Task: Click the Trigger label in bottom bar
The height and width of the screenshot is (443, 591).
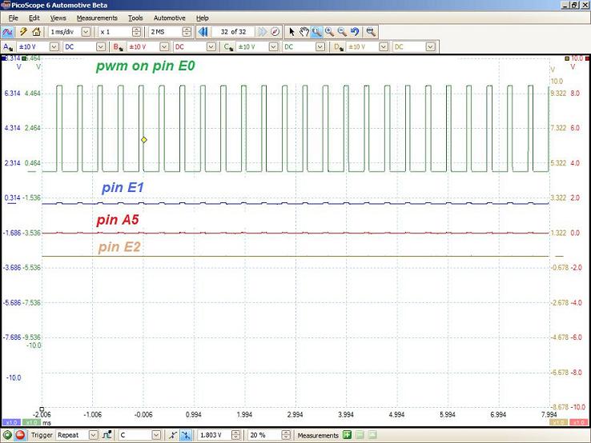Action: click(42, 435)
